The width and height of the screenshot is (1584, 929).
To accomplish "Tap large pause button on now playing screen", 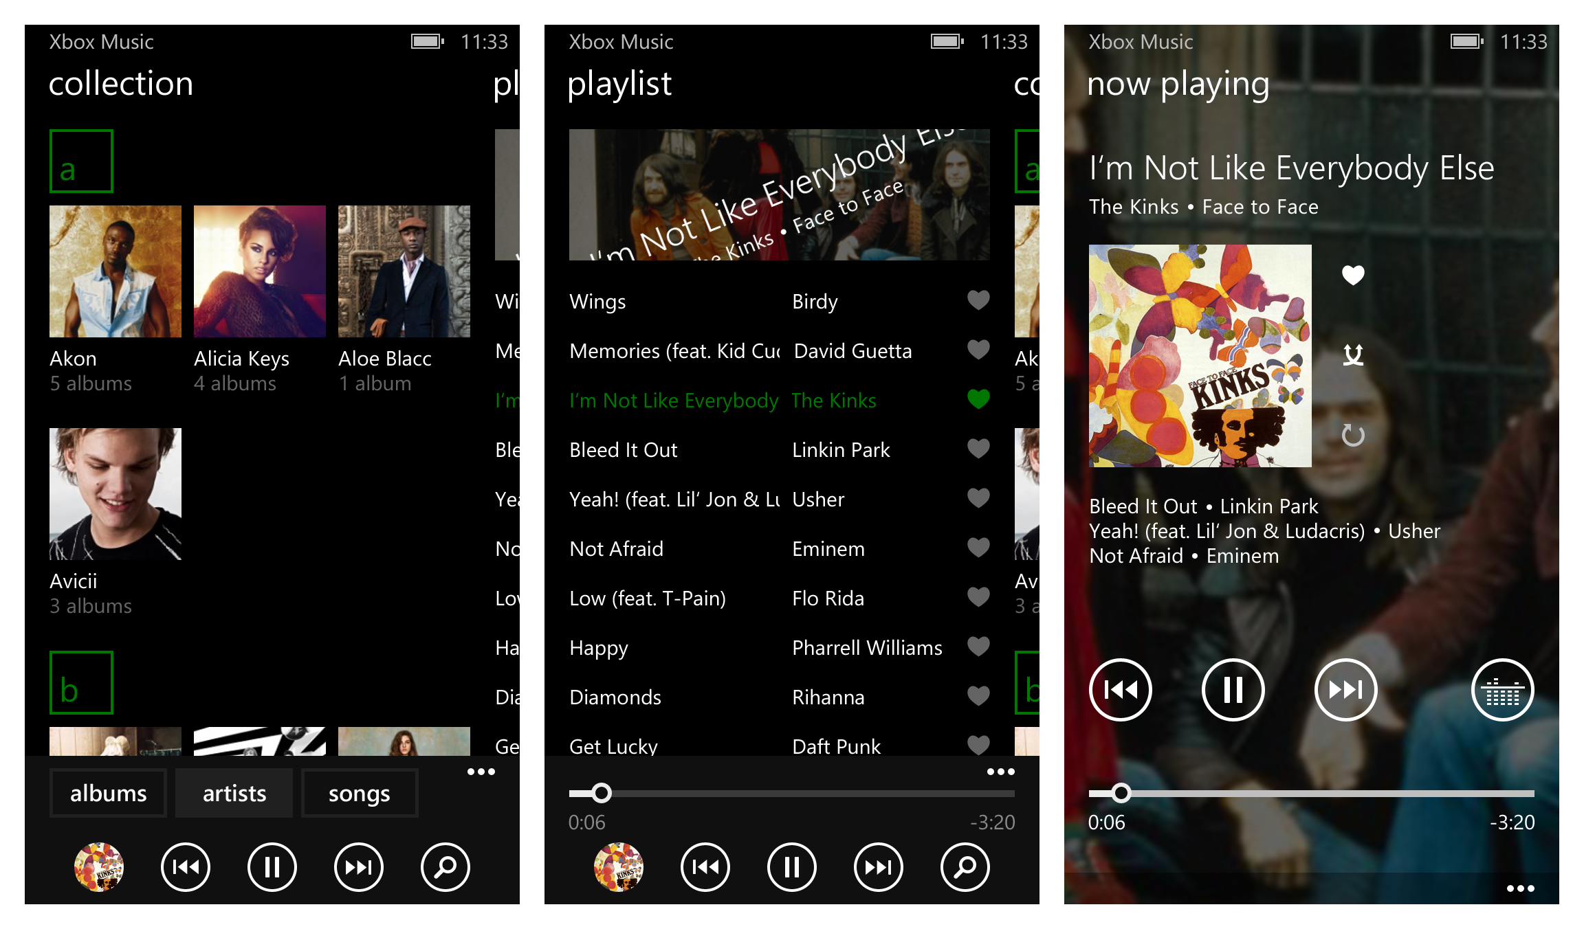I will pos(1233,690).
